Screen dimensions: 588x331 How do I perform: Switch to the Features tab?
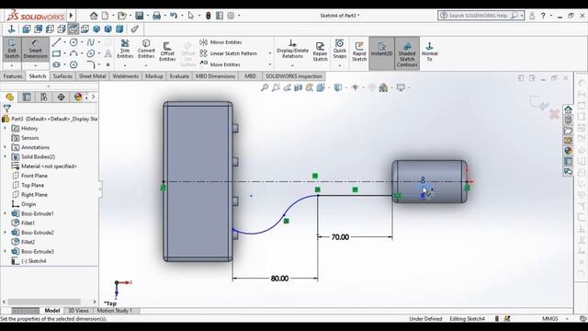click(13, 76)
